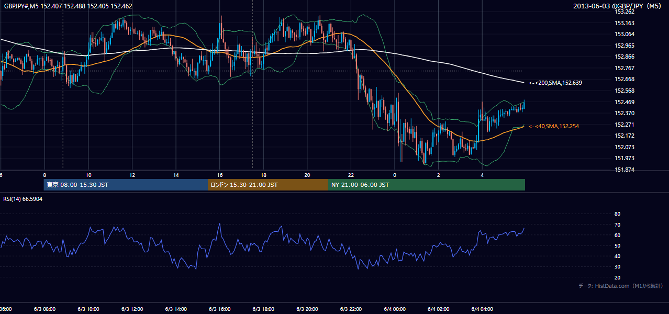Click hour tick 2 under price chart

pos(439,175)
